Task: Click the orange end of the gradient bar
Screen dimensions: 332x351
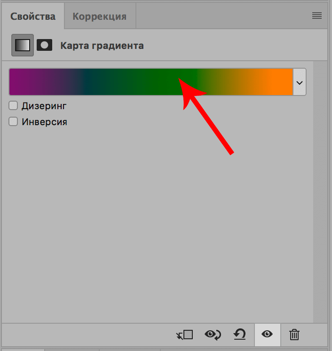Action: click(x=280, y=82)
